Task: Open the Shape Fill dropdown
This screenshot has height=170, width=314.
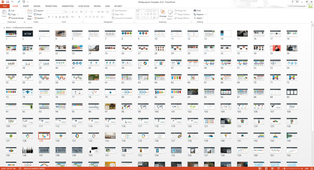Action: click(181, 10)
